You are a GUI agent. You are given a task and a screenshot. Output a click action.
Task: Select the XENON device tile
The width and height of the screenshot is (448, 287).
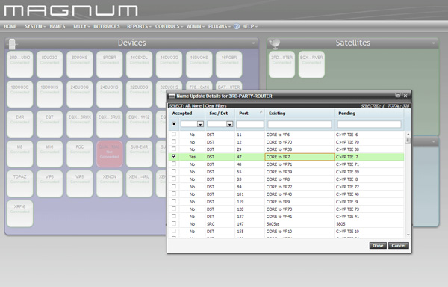tap(110, 184)
